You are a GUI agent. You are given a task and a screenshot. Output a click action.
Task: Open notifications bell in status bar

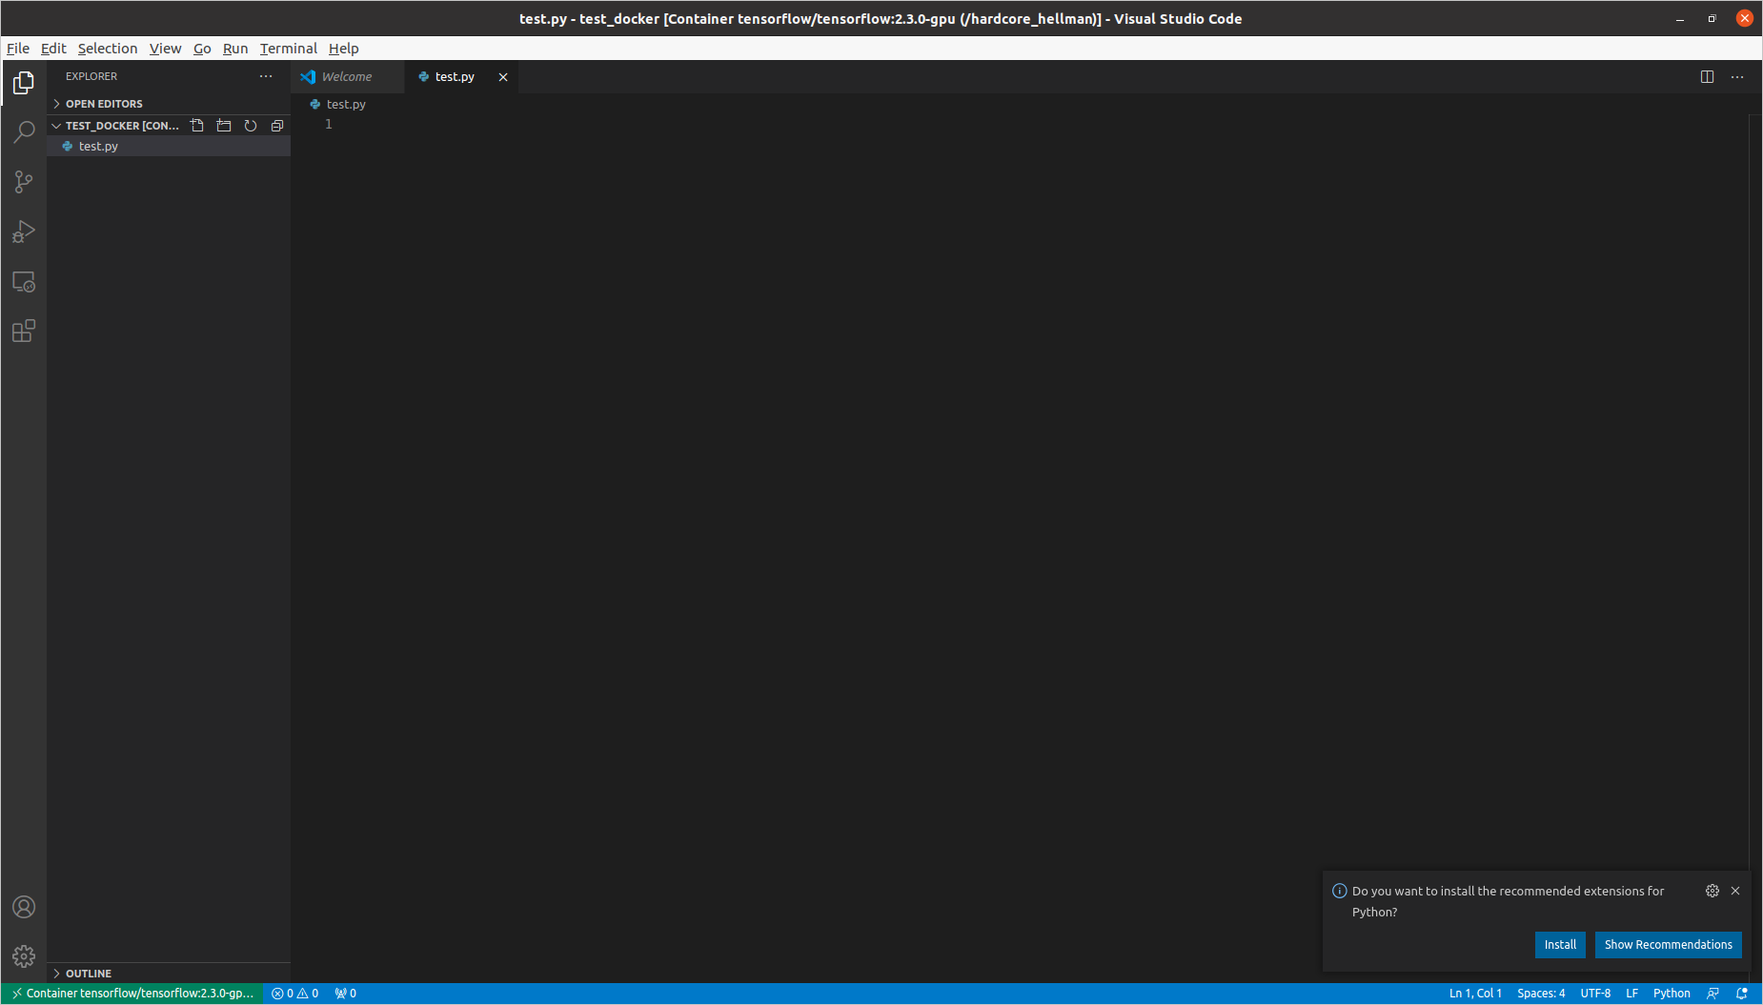[x=1742, y=994]
